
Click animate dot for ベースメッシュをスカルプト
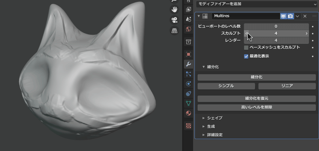[x=313, y=48]
